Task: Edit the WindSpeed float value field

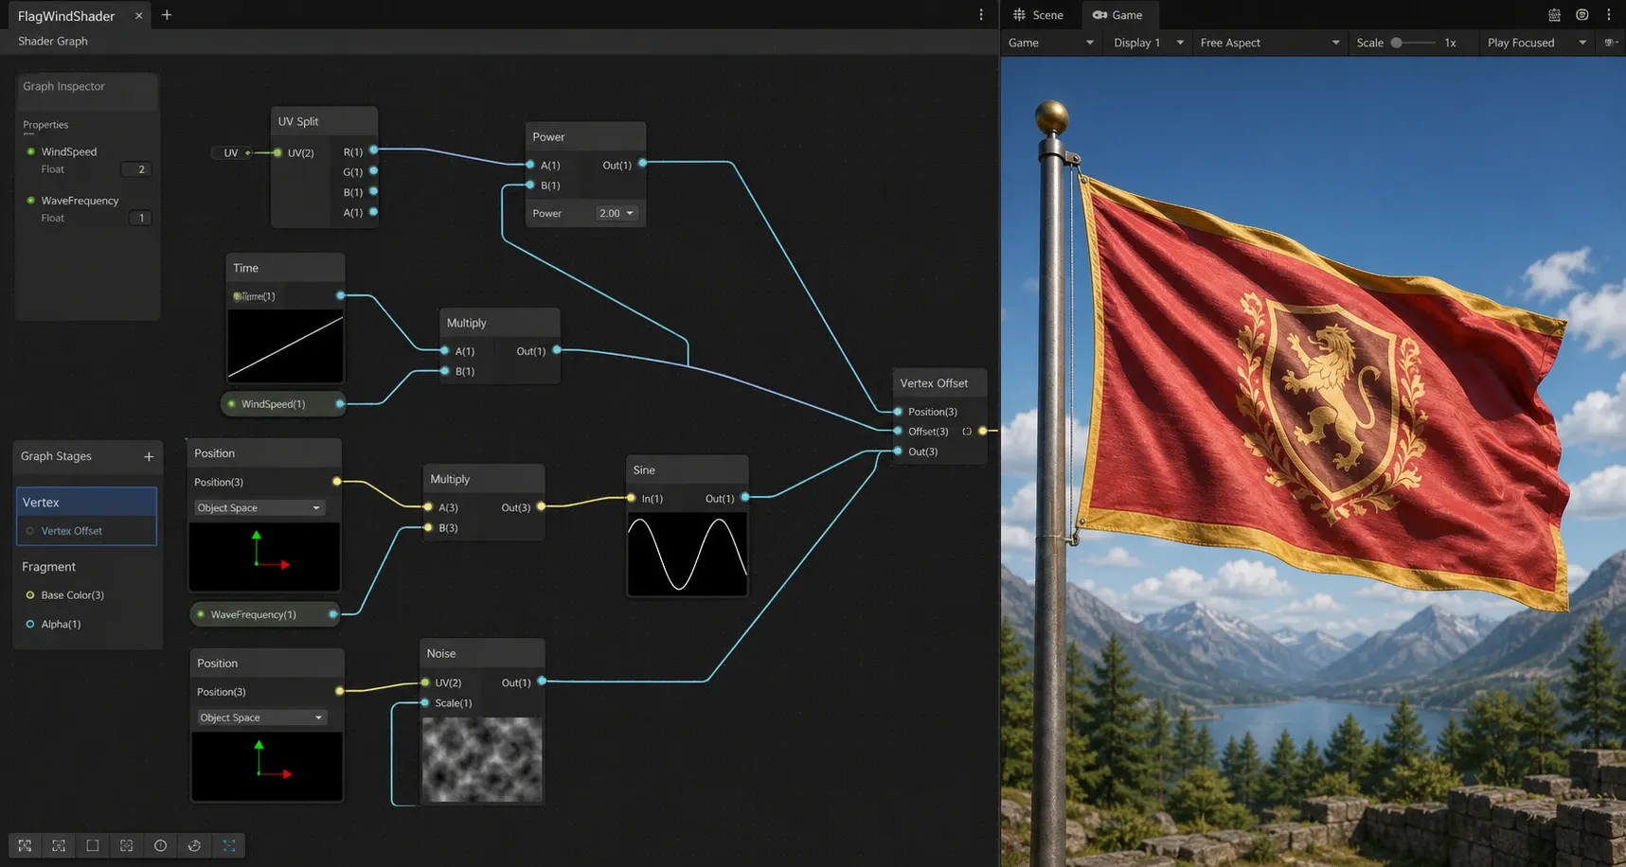Action: (136, 169)
